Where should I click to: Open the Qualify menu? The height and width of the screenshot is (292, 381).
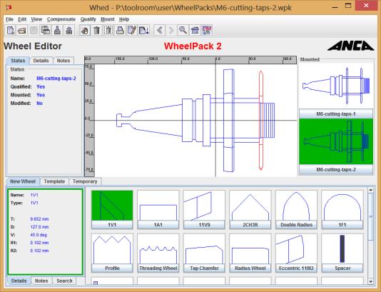coord(88,19)
